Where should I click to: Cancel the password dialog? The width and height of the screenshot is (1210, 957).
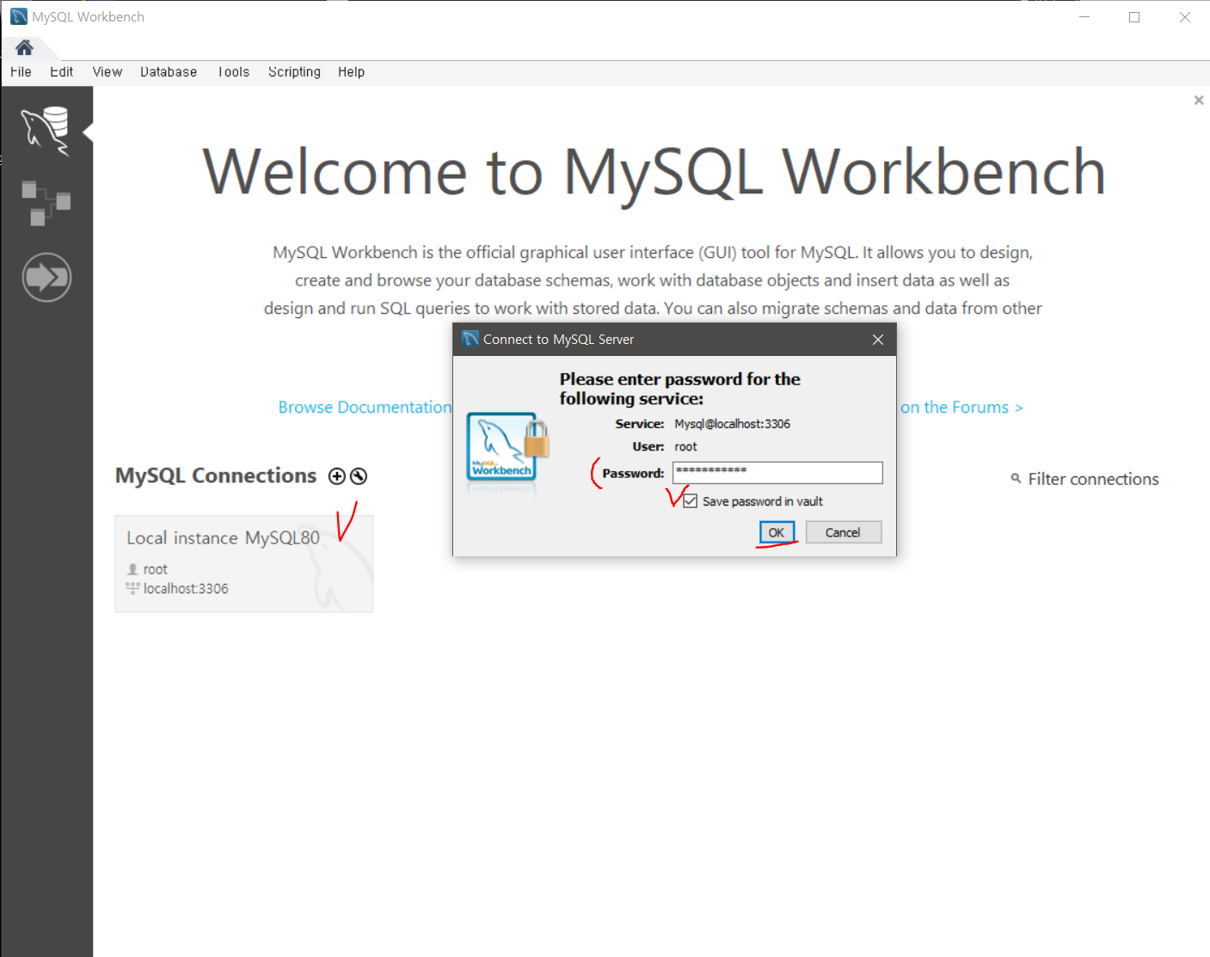(843, 532)
